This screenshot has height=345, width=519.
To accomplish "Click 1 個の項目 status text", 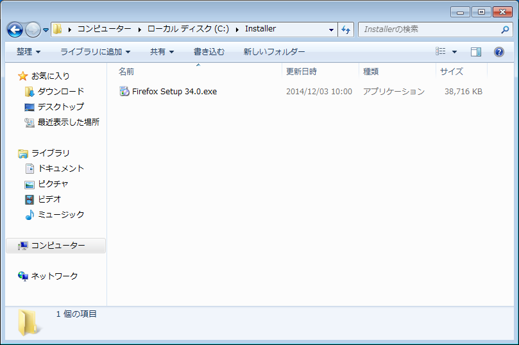I will pos(76,314).
